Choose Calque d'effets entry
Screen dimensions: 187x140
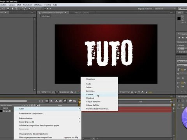99,105
